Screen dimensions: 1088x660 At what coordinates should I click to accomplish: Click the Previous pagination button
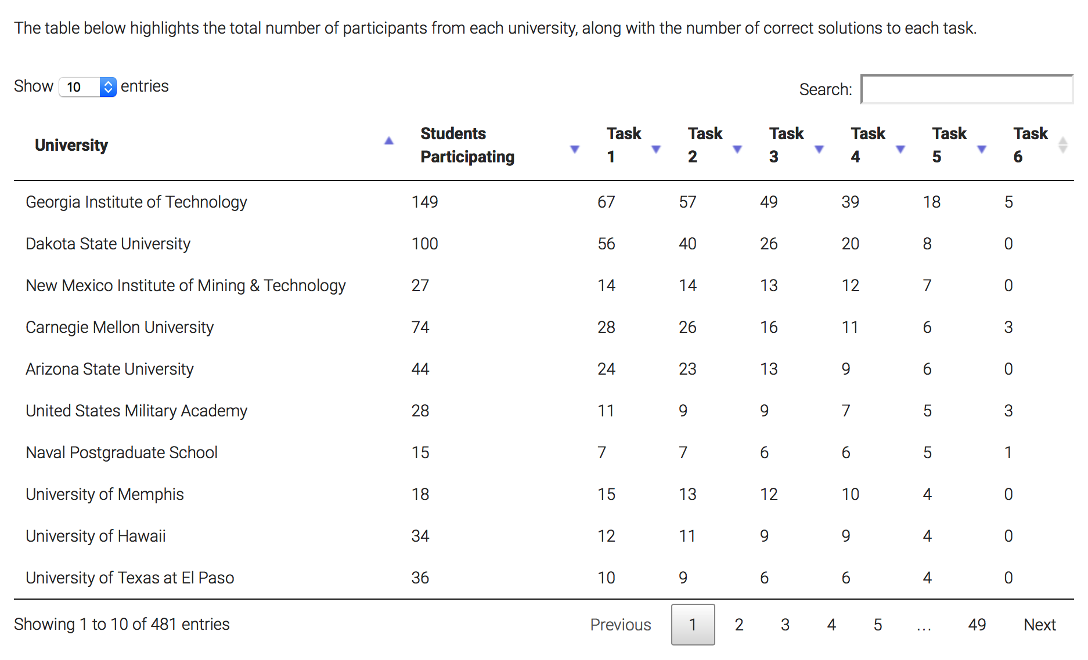point(620,625)
